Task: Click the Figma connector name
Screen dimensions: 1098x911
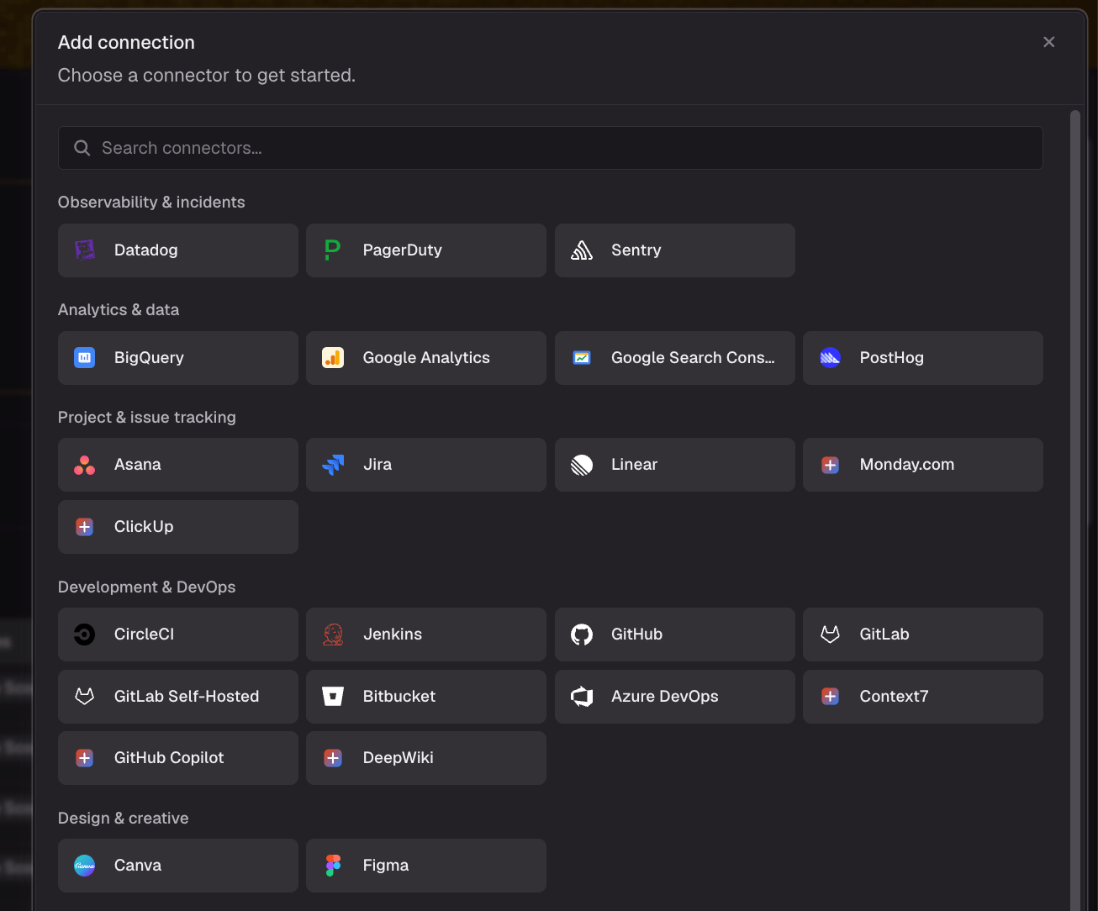Action: pos(386,866)
